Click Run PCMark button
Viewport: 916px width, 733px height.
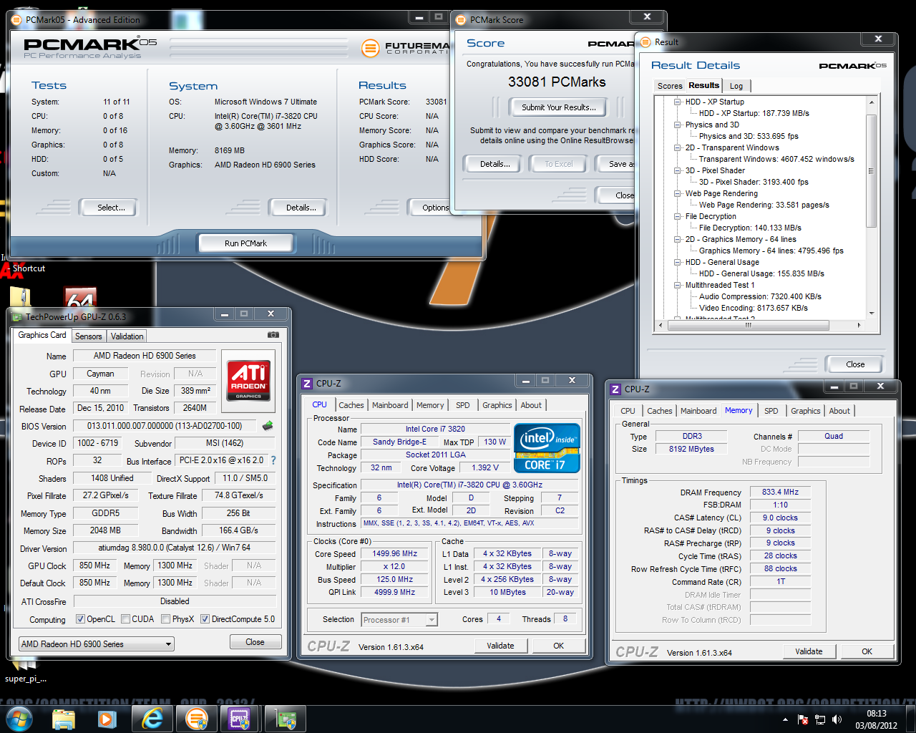coord(245,243)
